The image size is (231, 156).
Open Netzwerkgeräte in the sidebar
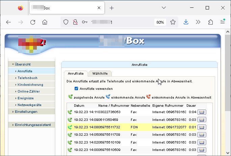[x=31, y=105]
